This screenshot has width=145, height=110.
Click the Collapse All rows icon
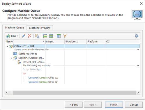pyautogui.click(x=51, y=36)
